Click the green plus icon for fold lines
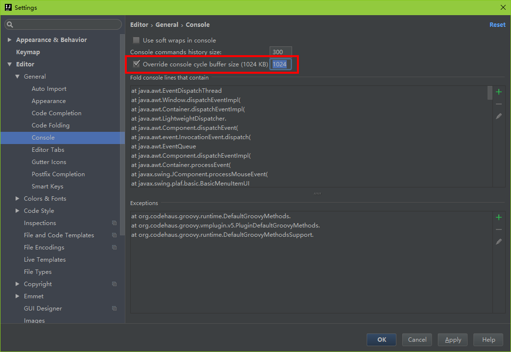The image size is (511, 352). click(498, 92)
